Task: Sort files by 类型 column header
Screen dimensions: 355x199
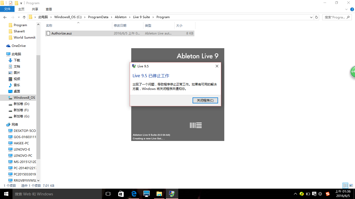Action: 159,25
